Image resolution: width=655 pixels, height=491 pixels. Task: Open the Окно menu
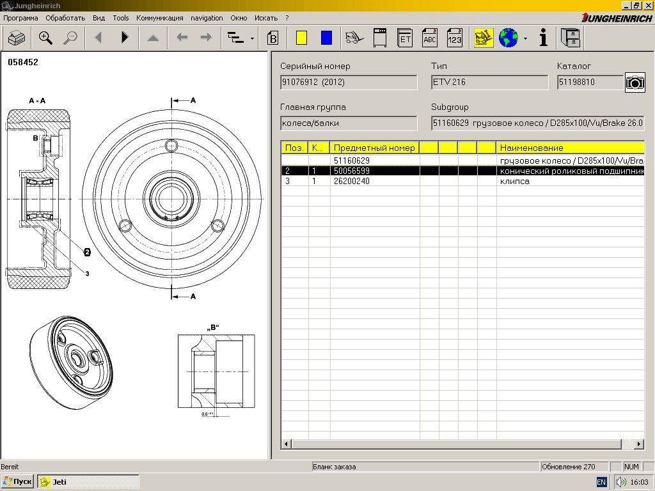tap(239, 18)
